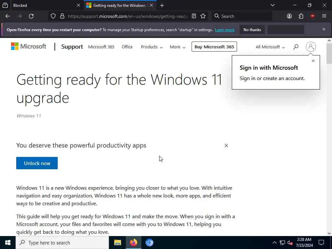Reload the page with the refresh icon
Viewport: 332px width, 249px height.
[31, 16]
